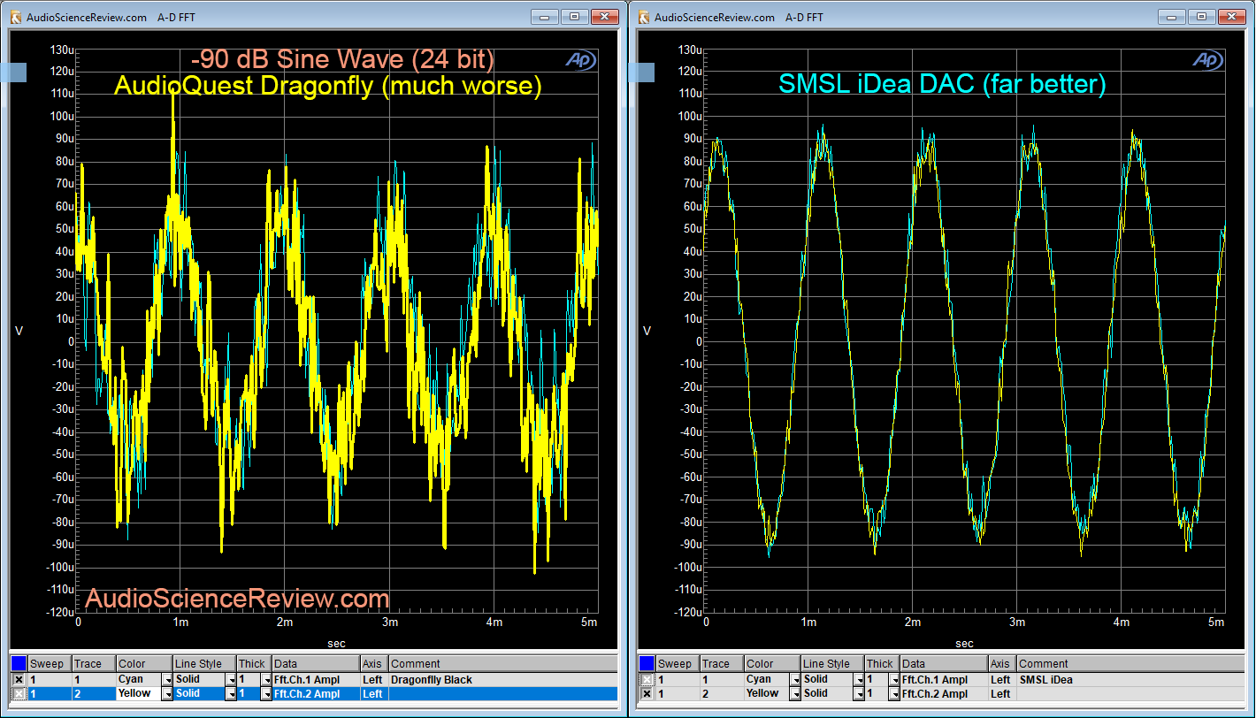Click the Trace column header in SMSL iDea legend
Viewport: 1256px width, 718px height.
click(x=721, y=664)
